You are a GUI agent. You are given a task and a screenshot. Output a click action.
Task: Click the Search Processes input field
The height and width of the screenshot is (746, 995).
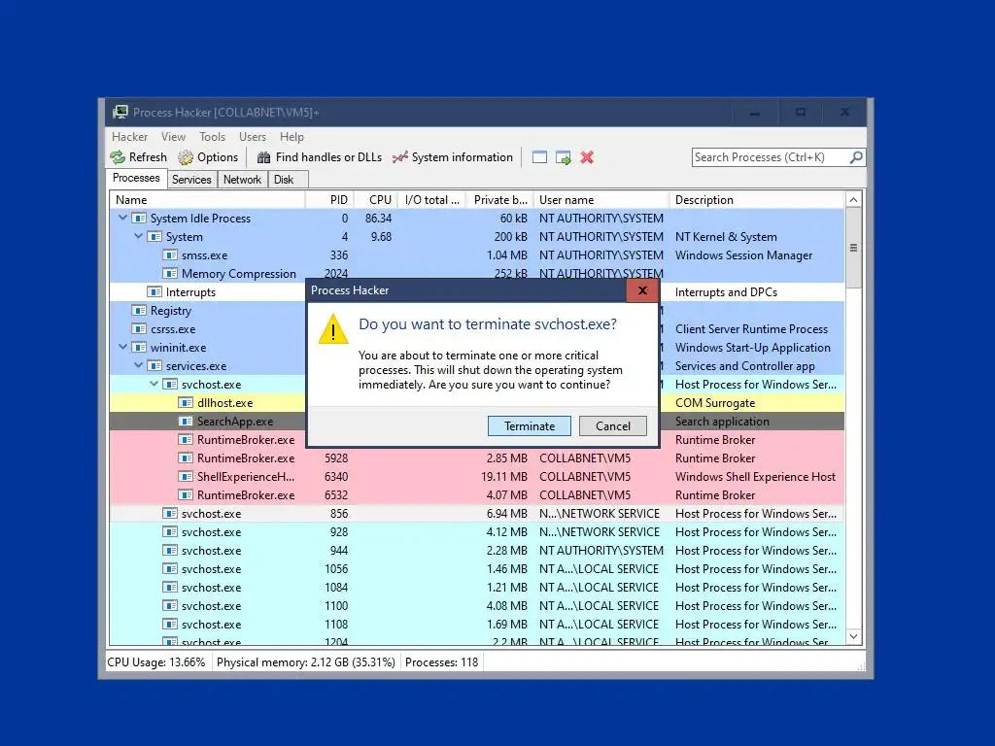770,157
